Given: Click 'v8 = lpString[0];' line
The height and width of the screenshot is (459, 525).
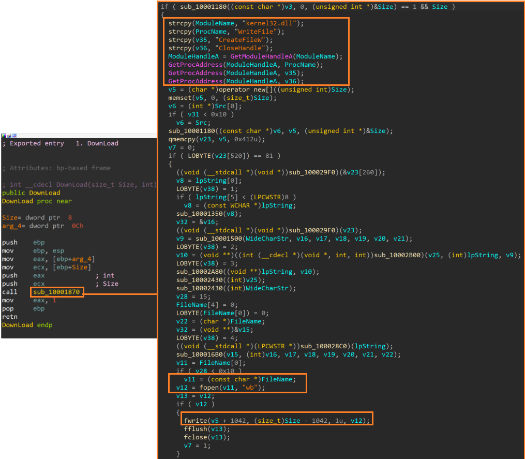Looking at the screenshot, I should click(x=209, y=181).
